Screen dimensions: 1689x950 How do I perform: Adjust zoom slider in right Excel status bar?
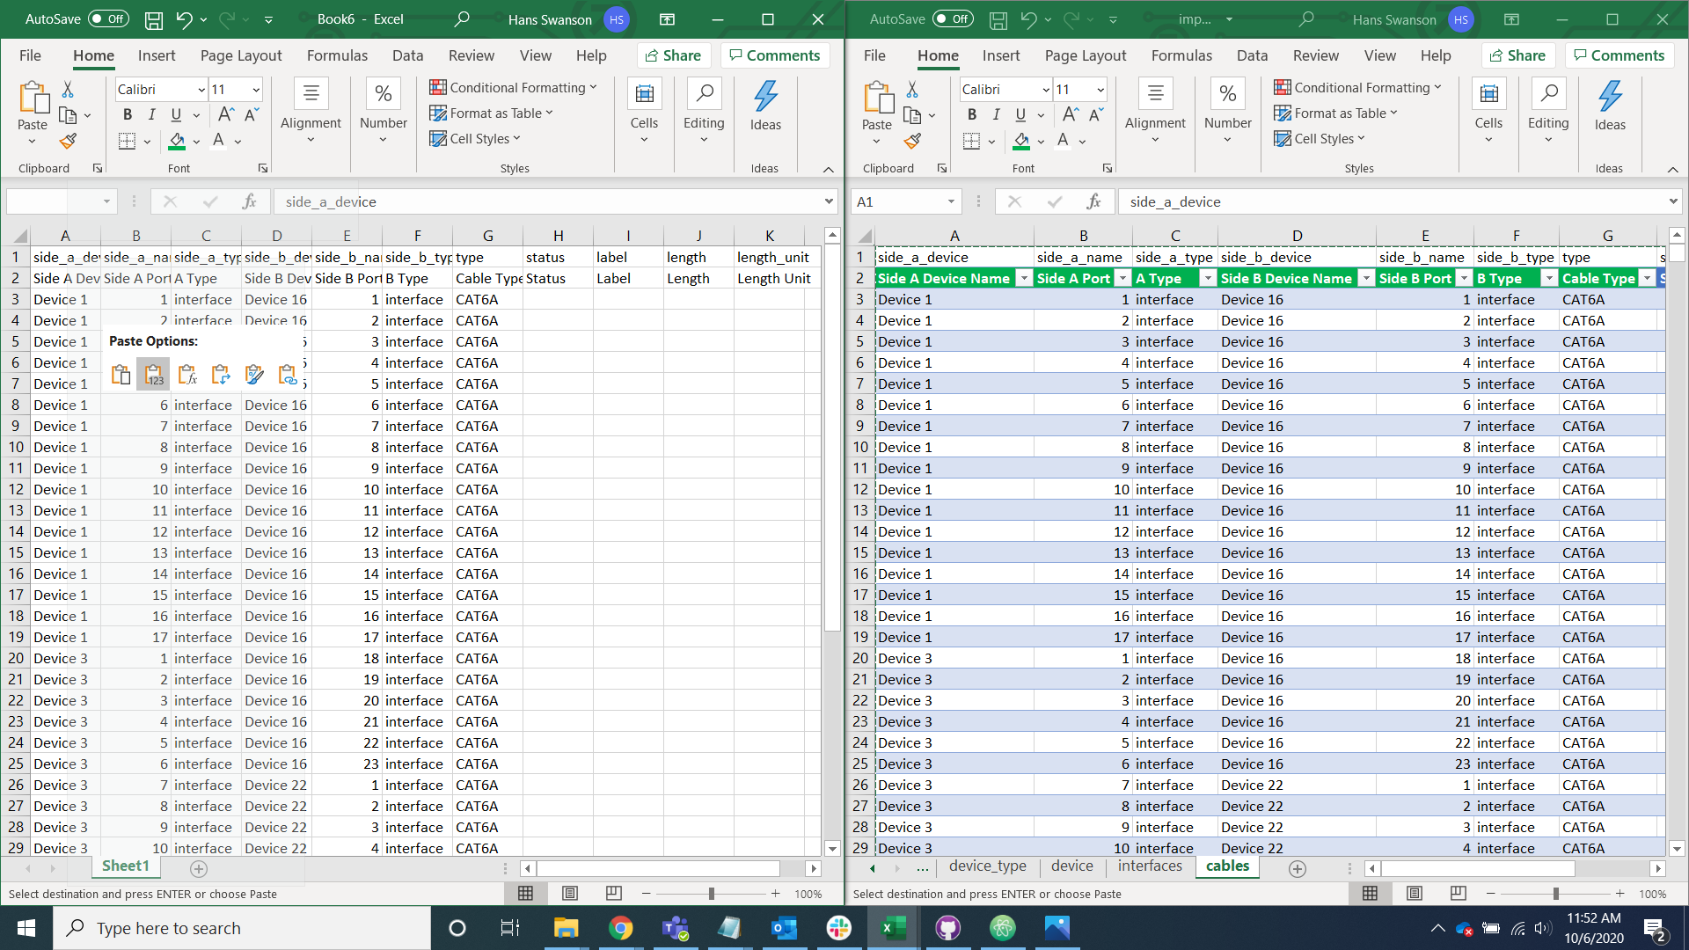[x=1555, y=894]
